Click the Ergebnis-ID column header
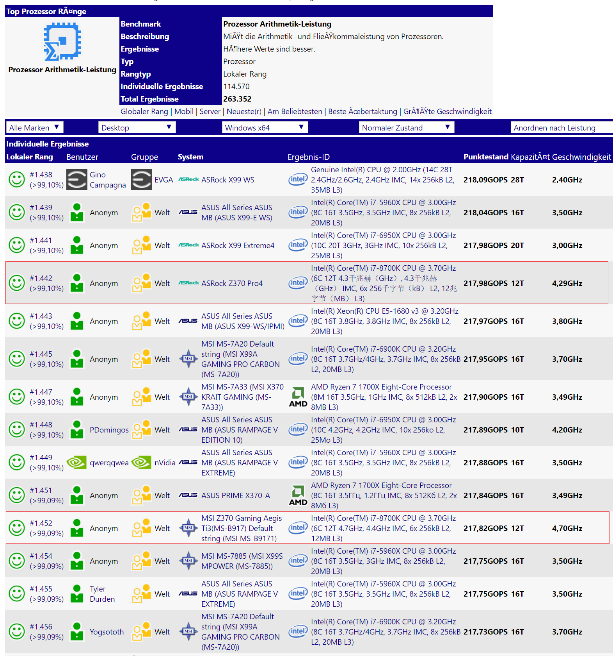613x656 pixels. [309, 157]
